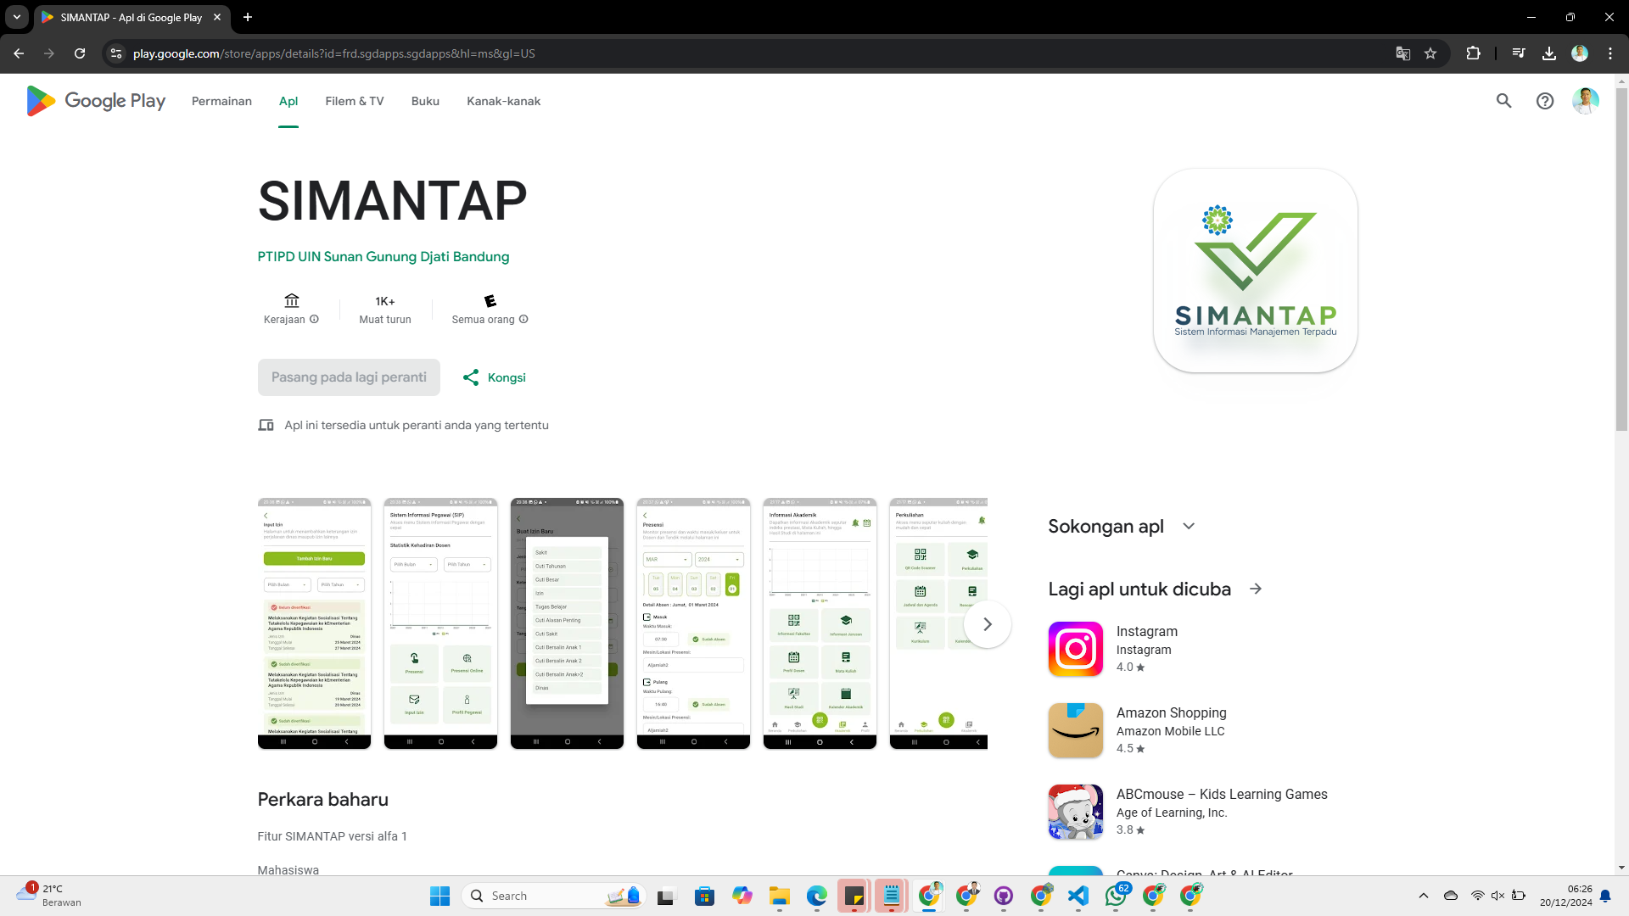Open Instagram app icon in suggestions

(1075, 649)
